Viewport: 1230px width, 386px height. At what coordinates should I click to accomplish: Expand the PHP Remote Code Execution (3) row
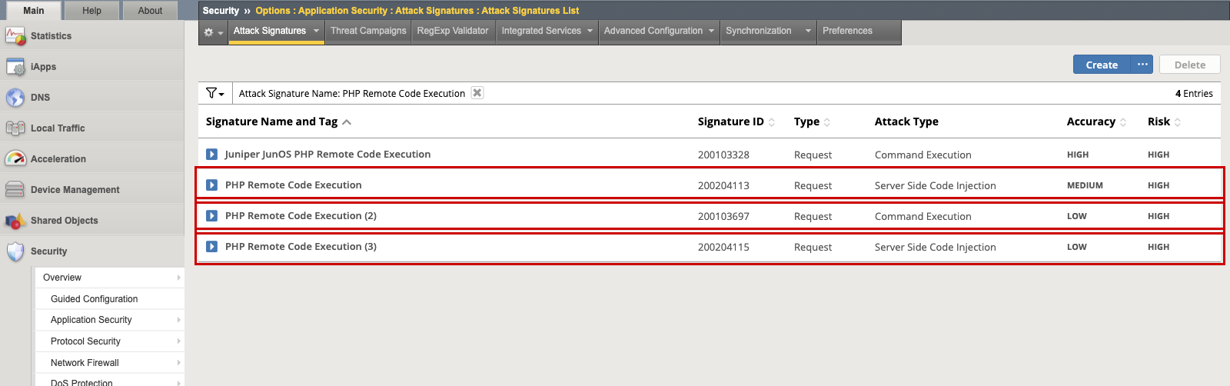click(212, 247)
